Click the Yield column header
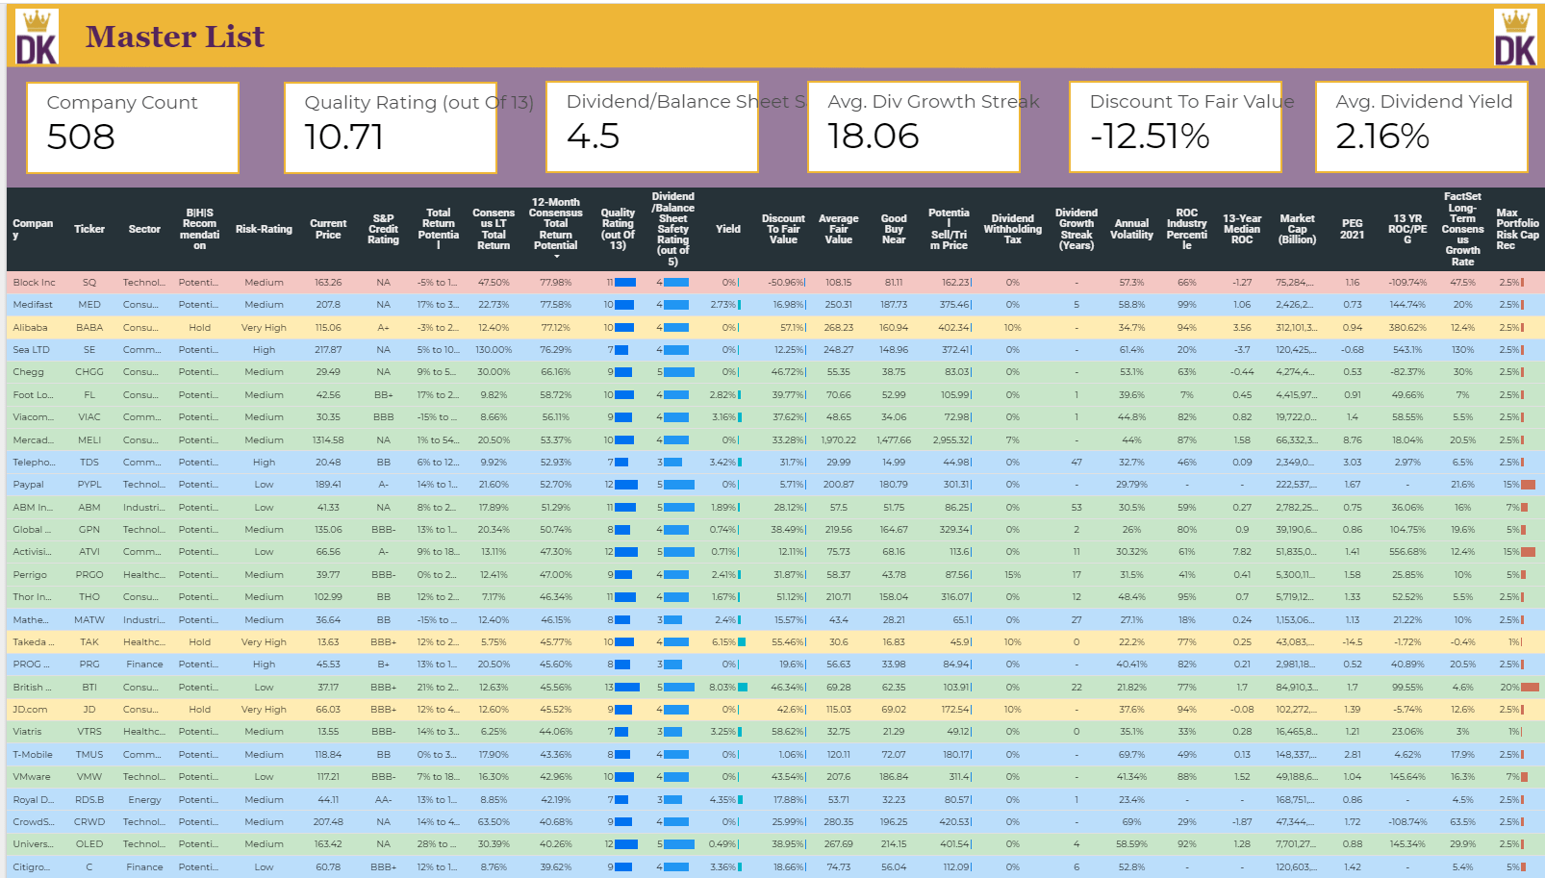The width and height of the screenshot is (1545, 878). (x=728, y=229)
